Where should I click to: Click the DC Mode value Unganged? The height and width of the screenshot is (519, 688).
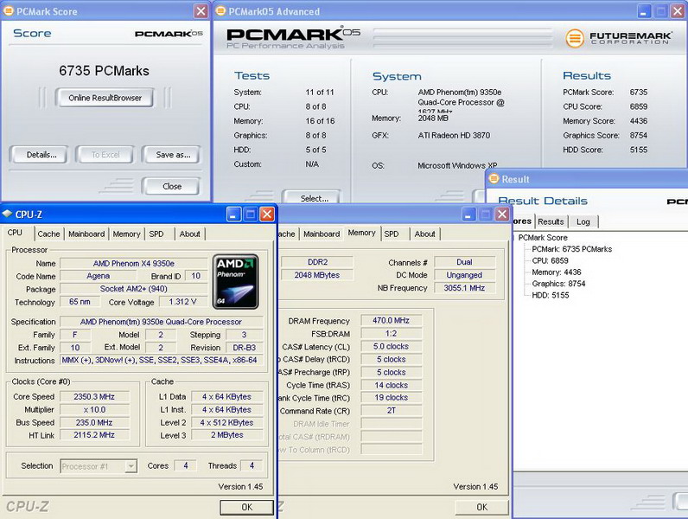click(x=464, y=275)
